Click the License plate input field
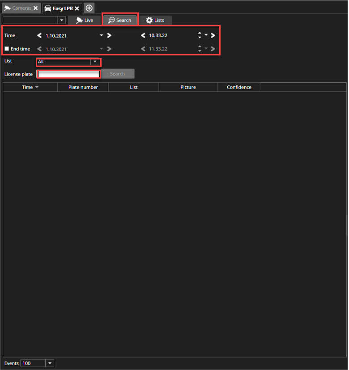The image size is (349, 370). coord(68,74)
